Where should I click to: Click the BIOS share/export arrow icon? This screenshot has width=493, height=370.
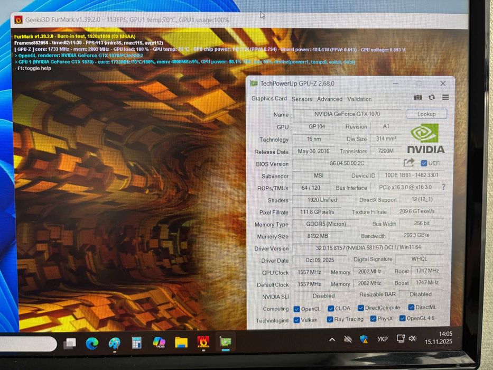coord(408,162)
